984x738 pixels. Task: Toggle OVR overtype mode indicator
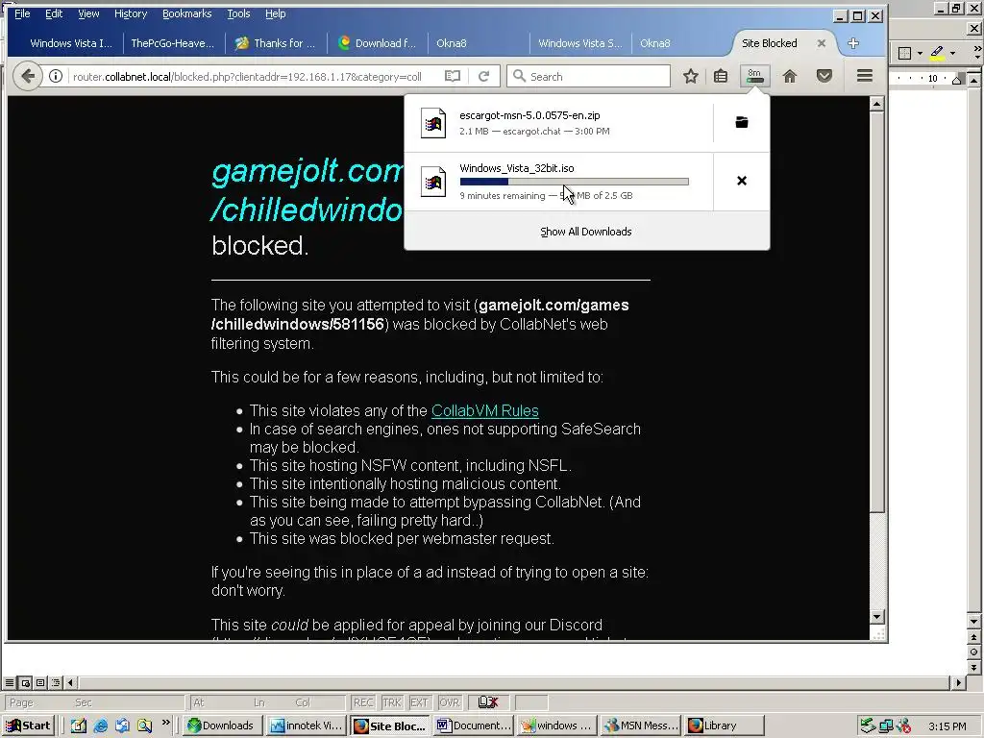point(449,702)
